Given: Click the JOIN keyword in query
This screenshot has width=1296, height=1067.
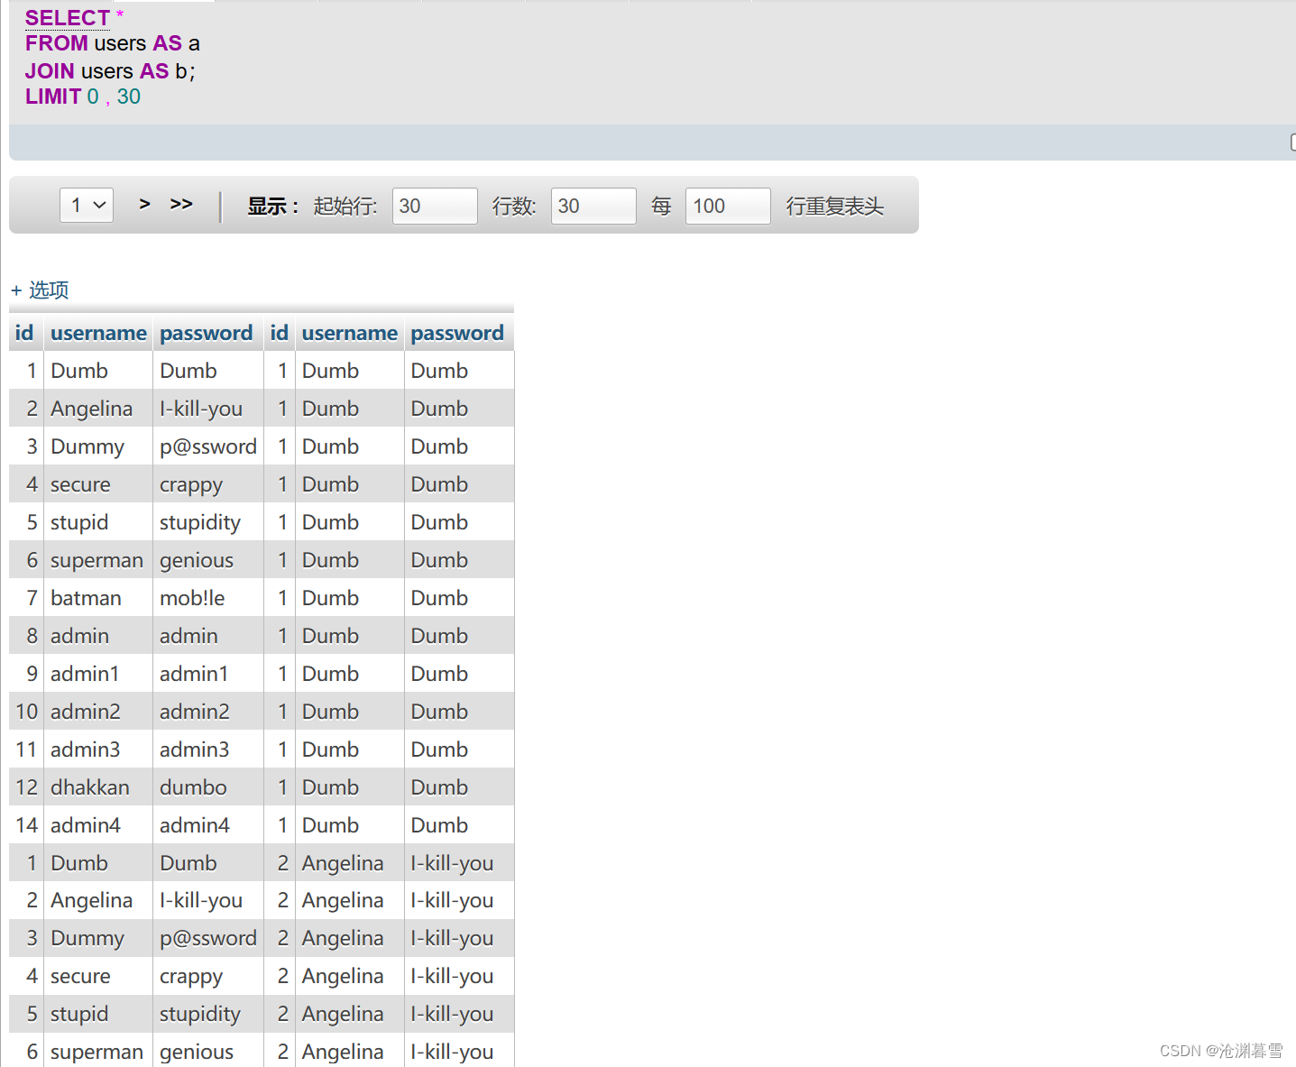Looking at the screenshot, I should [50, 70].
